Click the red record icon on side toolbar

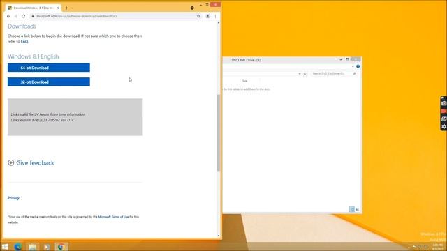tap(444, 111)
